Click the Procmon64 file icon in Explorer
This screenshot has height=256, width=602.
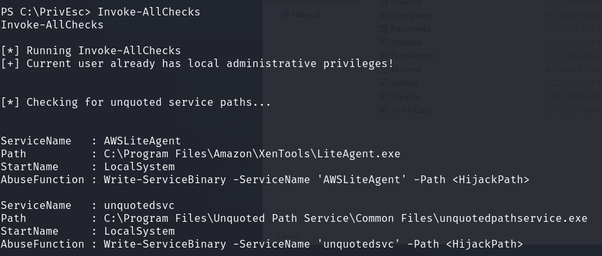click(x=383, y=29)
